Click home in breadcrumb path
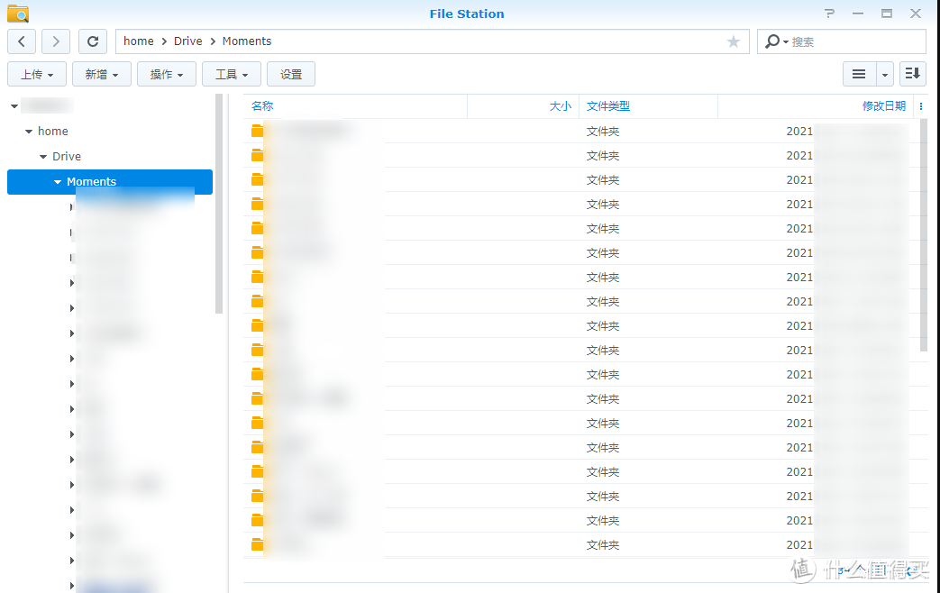The image size is (940, 593). 139,41
